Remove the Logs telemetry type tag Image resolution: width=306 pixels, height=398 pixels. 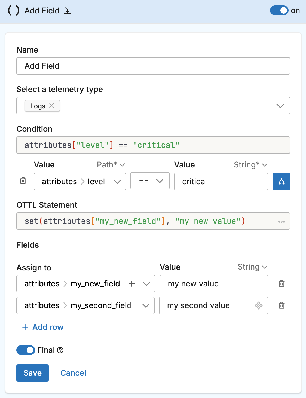52,106
